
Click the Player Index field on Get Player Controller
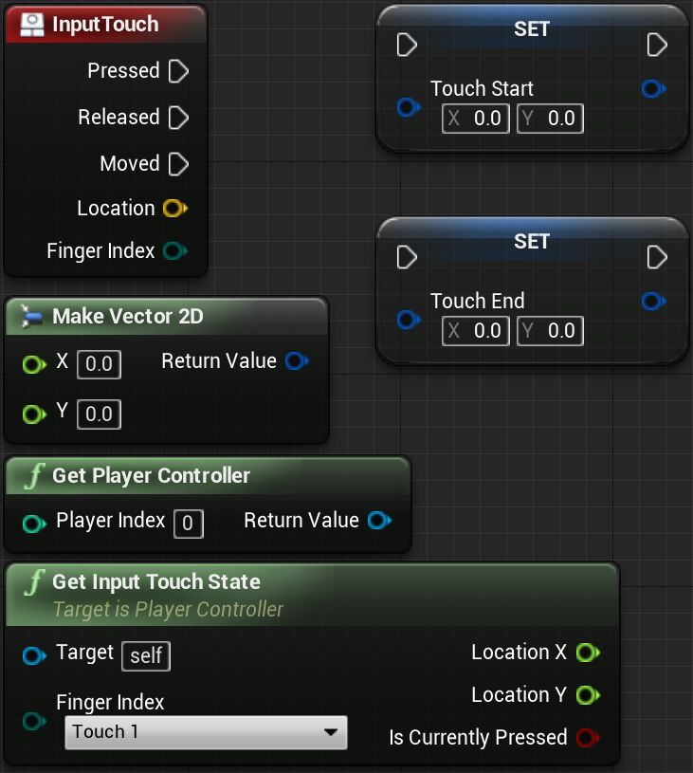click(x=188, y=524)
